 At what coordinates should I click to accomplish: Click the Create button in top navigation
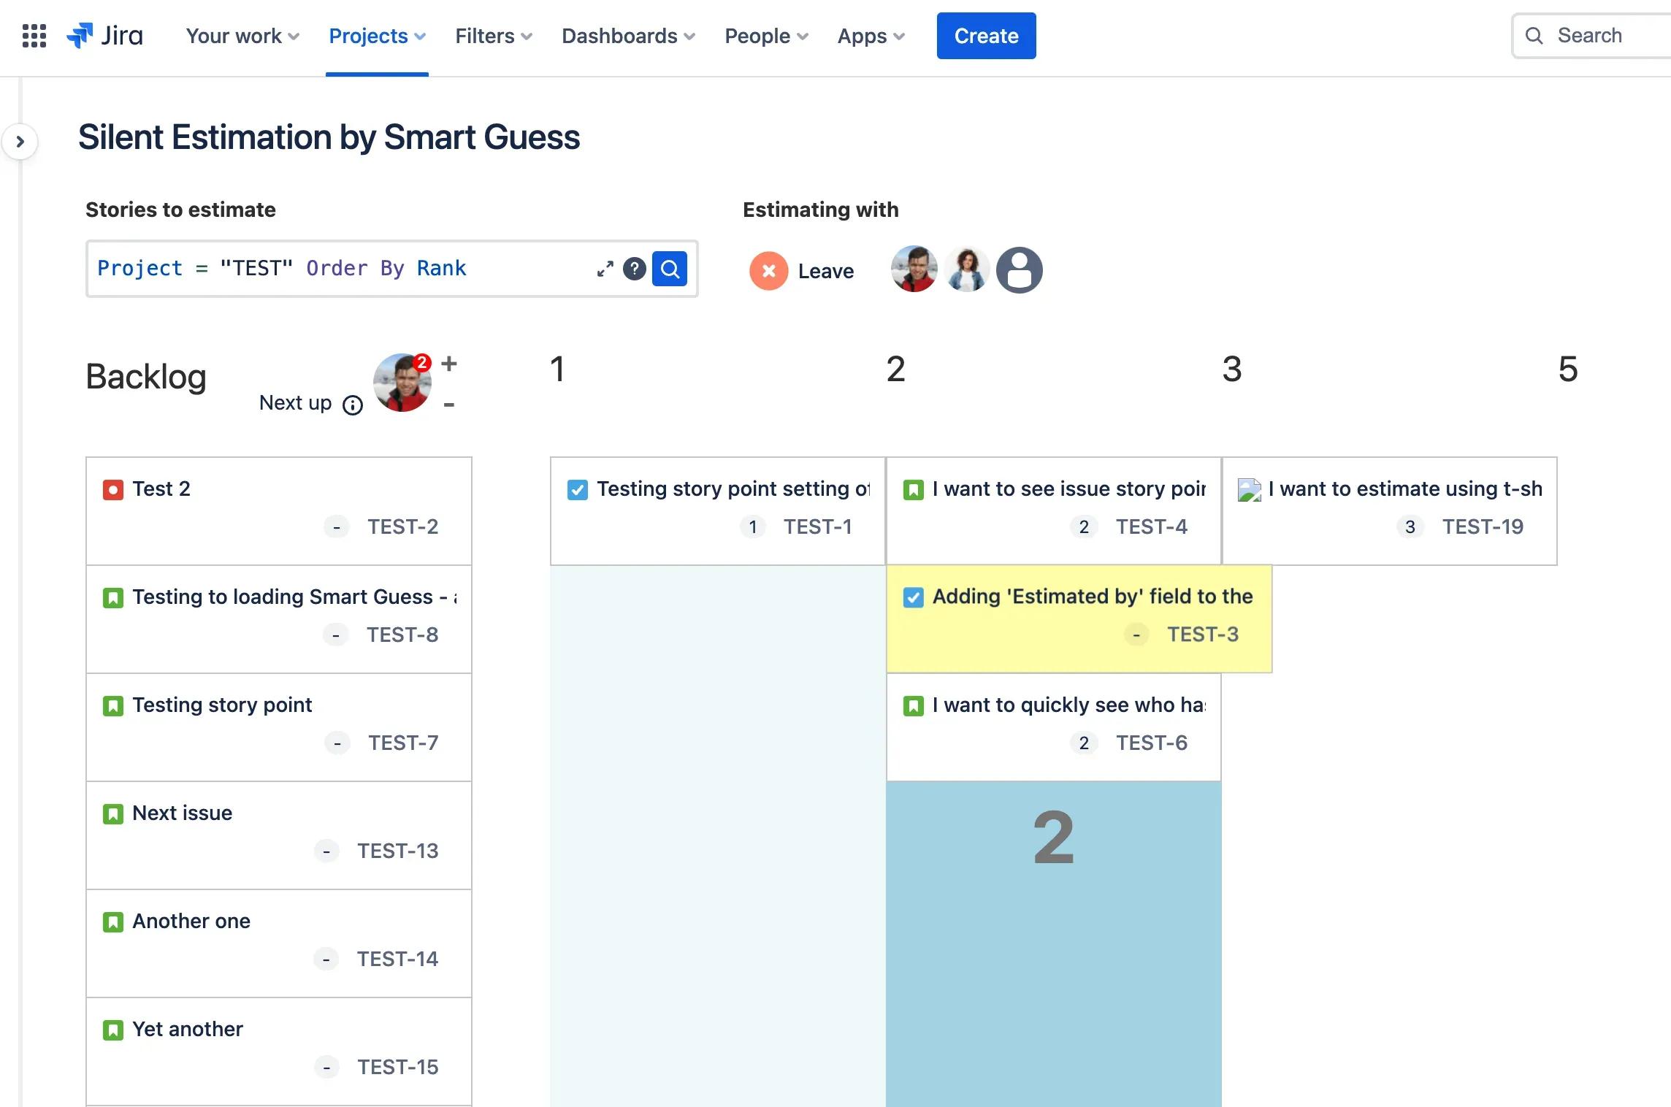point(987,34)
